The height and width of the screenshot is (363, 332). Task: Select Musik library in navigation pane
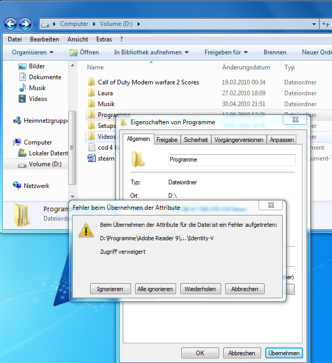[x=32, y=88]
